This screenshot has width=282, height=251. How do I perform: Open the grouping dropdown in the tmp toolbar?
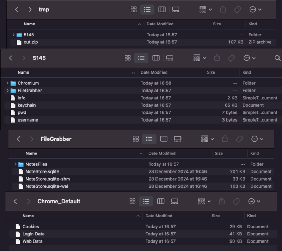[205, 10]
